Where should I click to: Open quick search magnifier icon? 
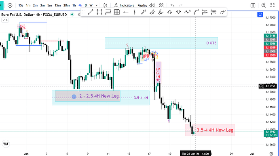tap(264, 5)
